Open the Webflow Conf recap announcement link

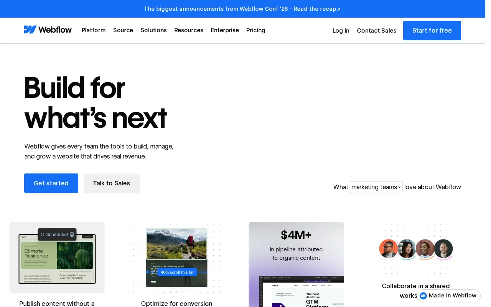coord(242,9)
